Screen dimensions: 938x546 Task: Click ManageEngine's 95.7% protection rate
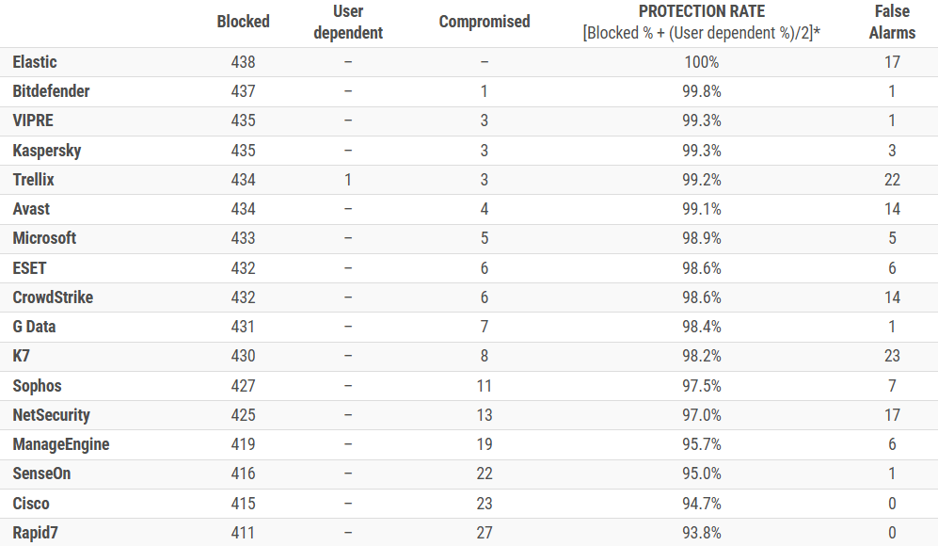[x=702, y=444]
